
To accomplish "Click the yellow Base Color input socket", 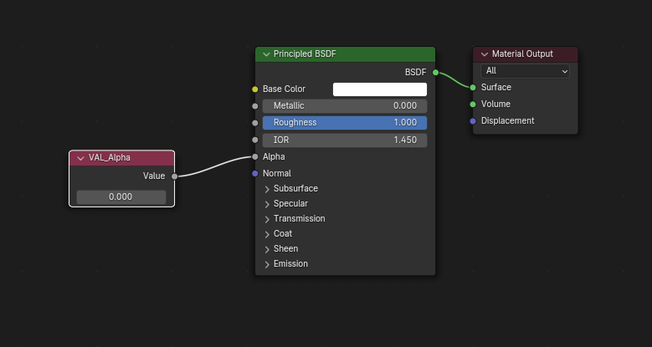I will [x=255, y=89].
